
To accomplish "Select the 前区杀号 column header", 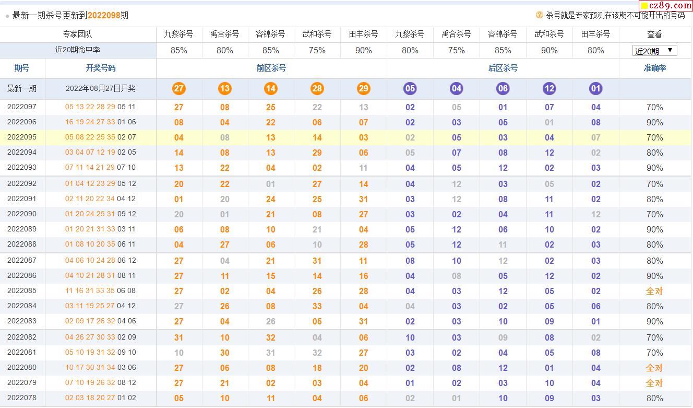I will 271,68.
